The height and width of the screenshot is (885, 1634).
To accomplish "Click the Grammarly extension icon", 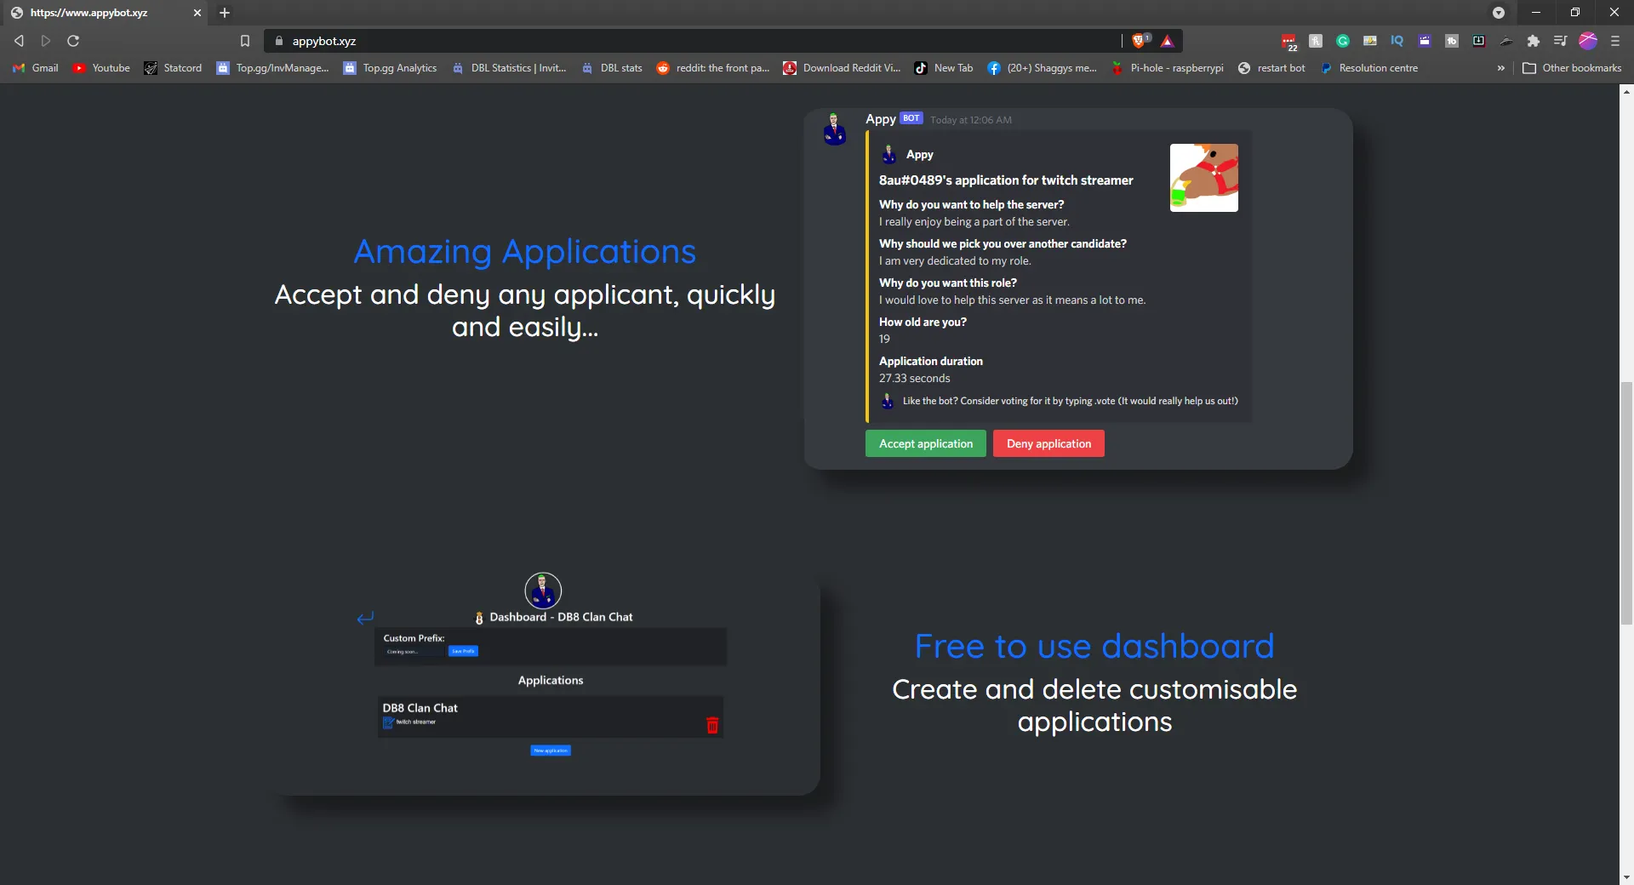I will tap(1343, 41).
